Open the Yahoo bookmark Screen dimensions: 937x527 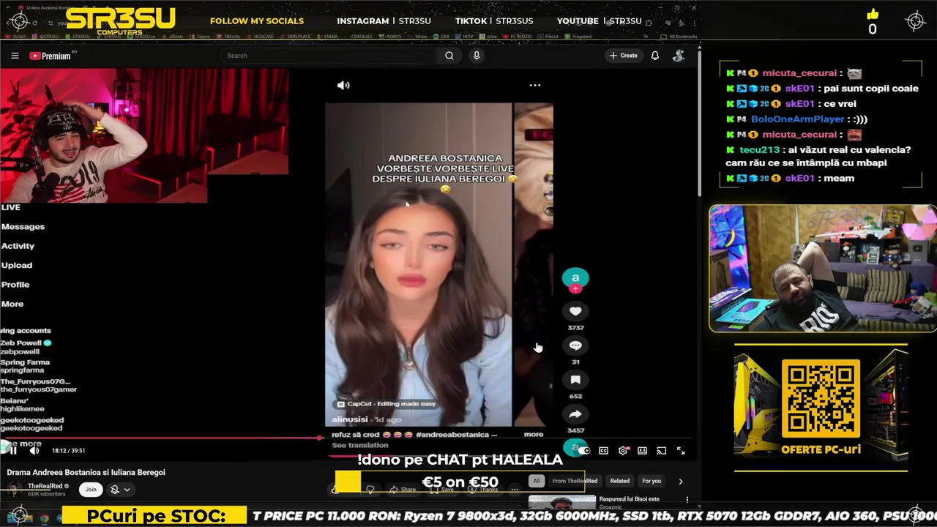[x=417, y=37]
